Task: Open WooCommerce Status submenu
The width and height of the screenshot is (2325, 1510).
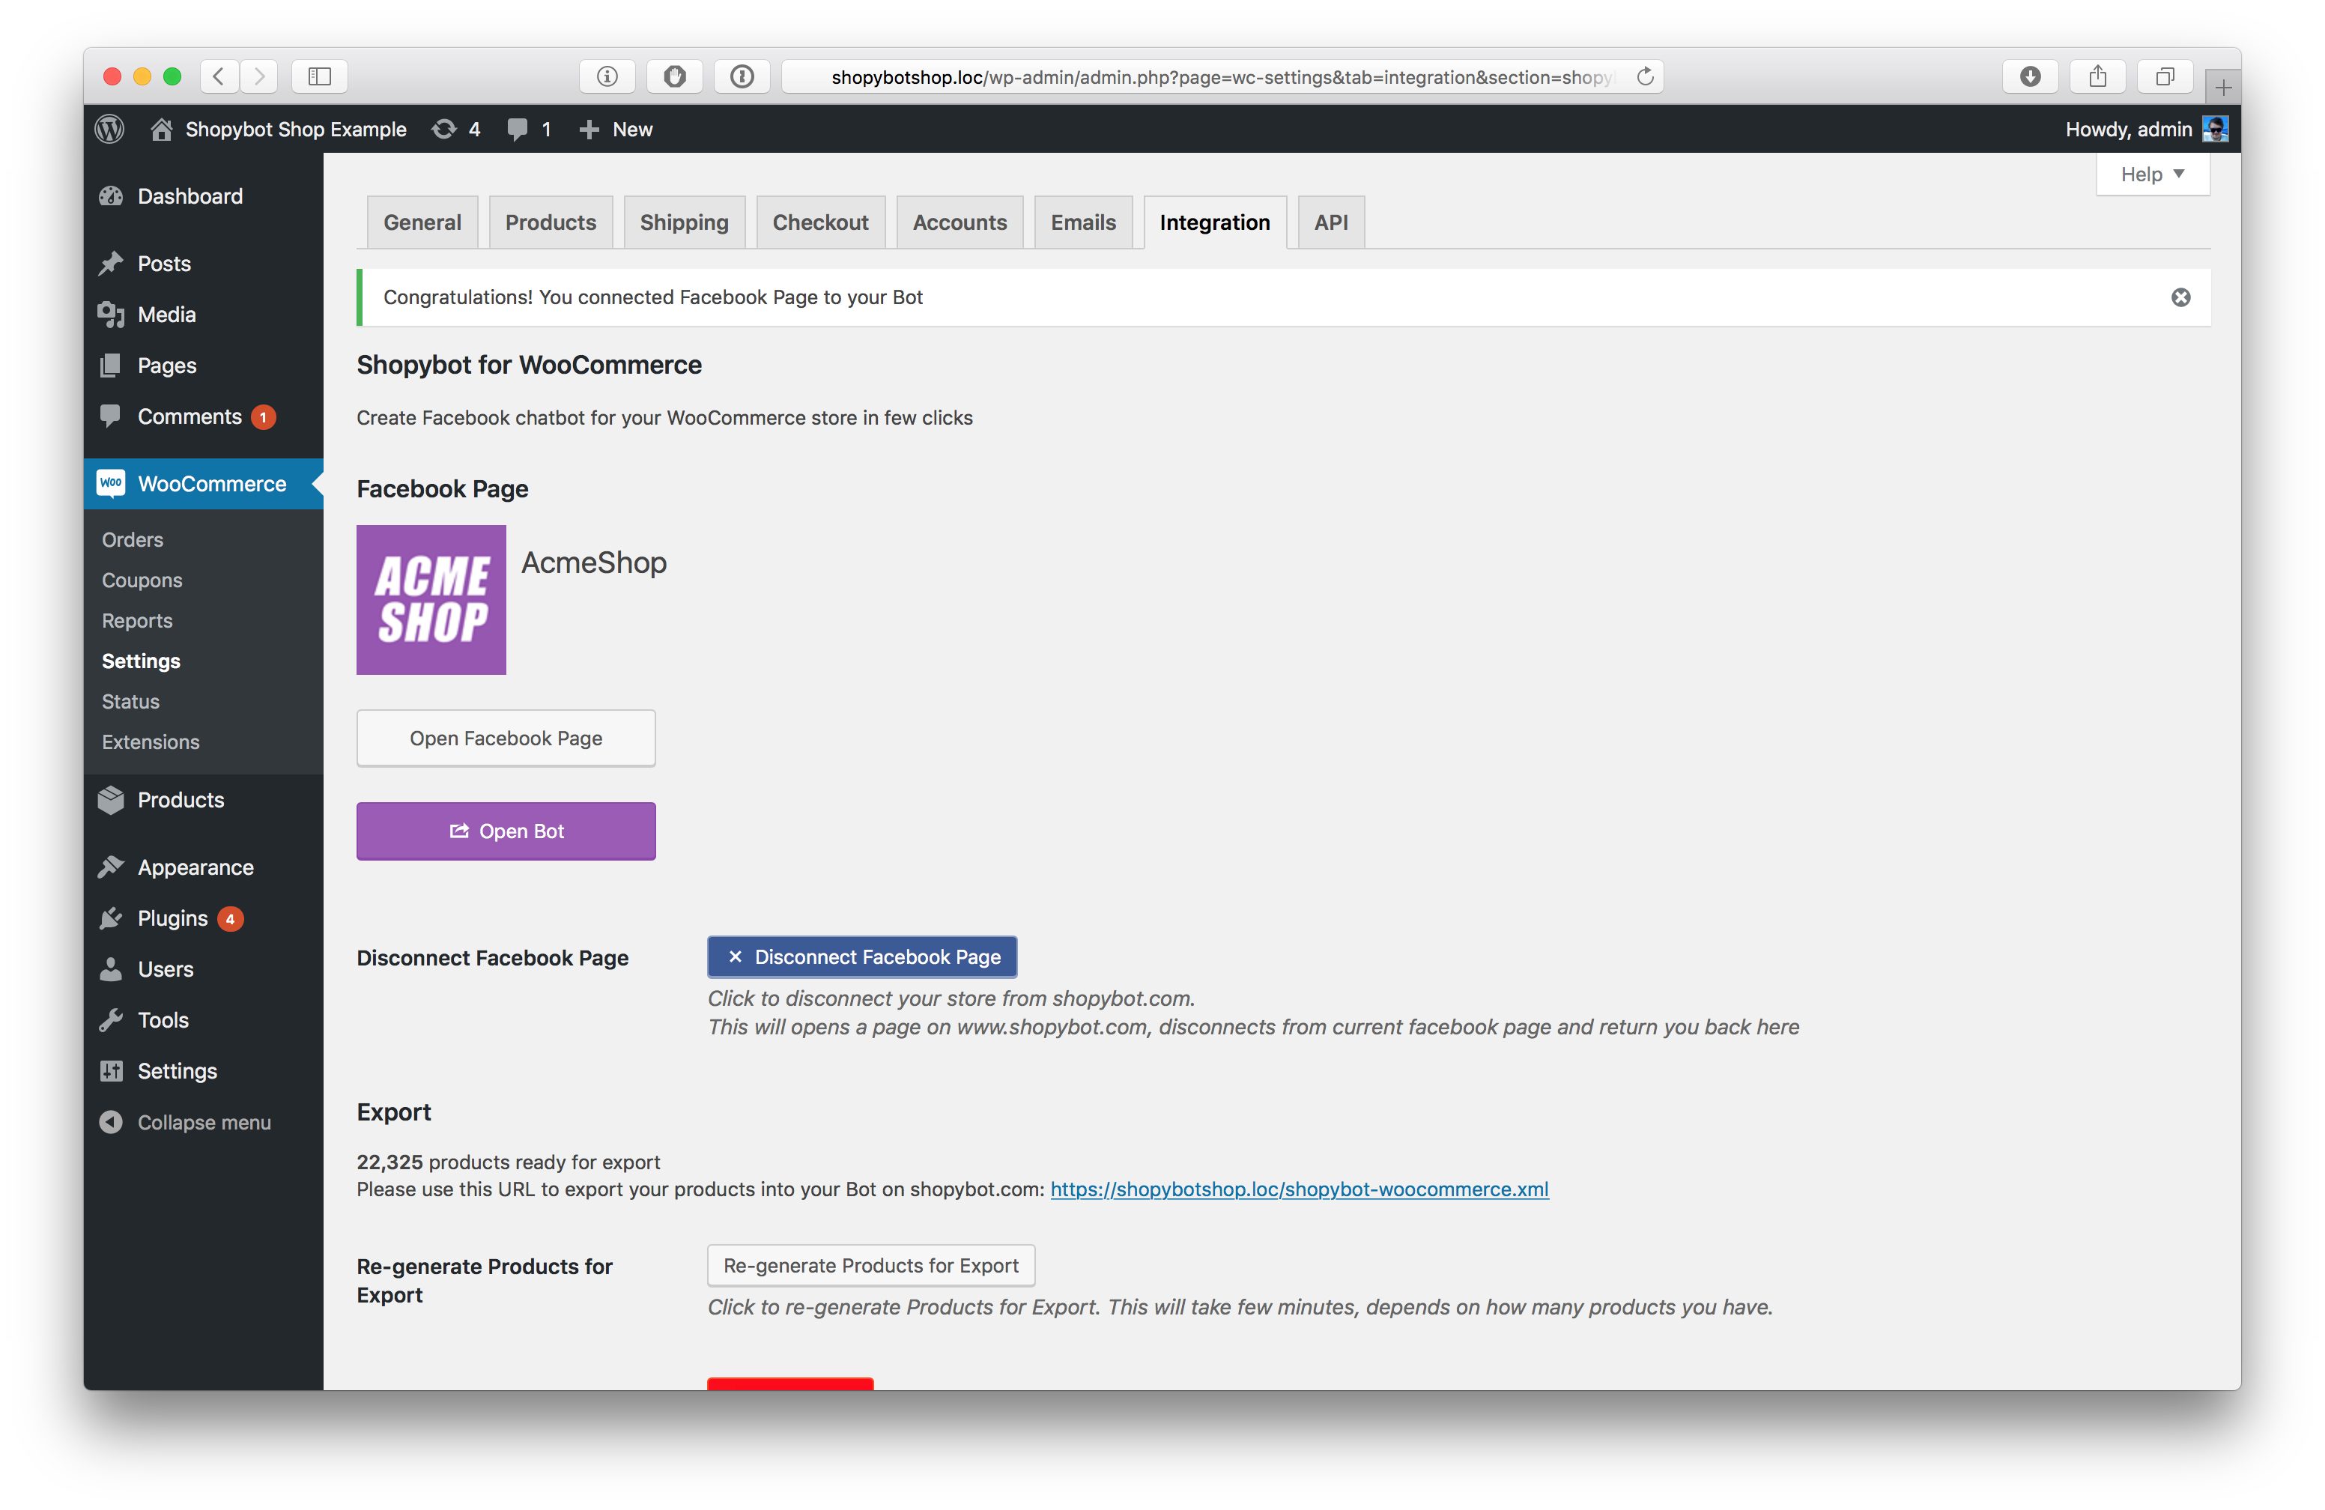Action: 131,701
